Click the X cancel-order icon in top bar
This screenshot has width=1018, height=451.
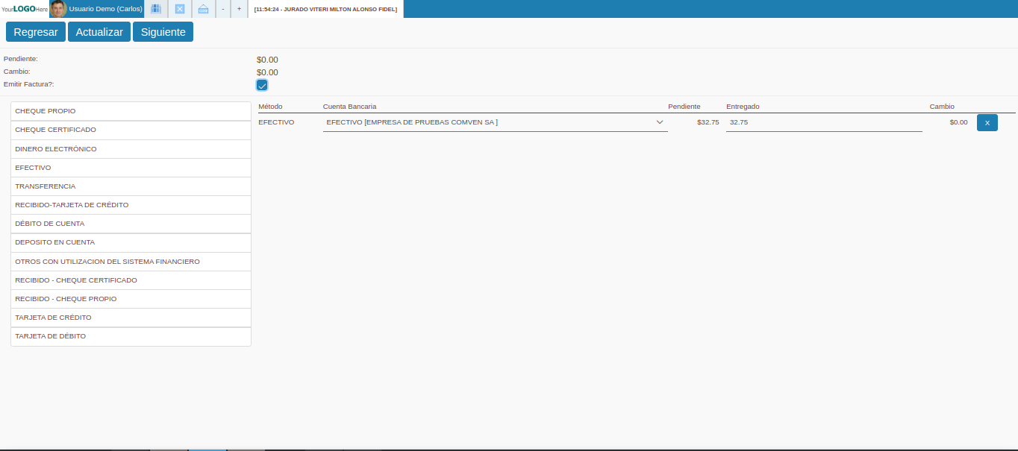click(179, 9)
